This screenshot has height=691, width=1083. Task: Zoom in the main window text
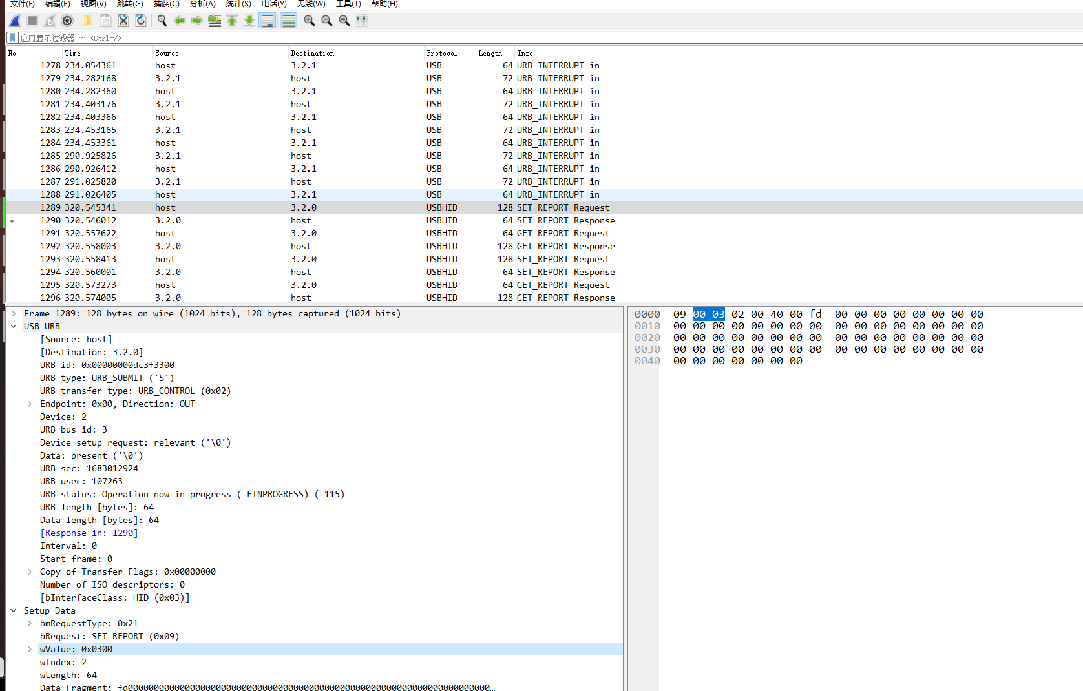[310, 21]
